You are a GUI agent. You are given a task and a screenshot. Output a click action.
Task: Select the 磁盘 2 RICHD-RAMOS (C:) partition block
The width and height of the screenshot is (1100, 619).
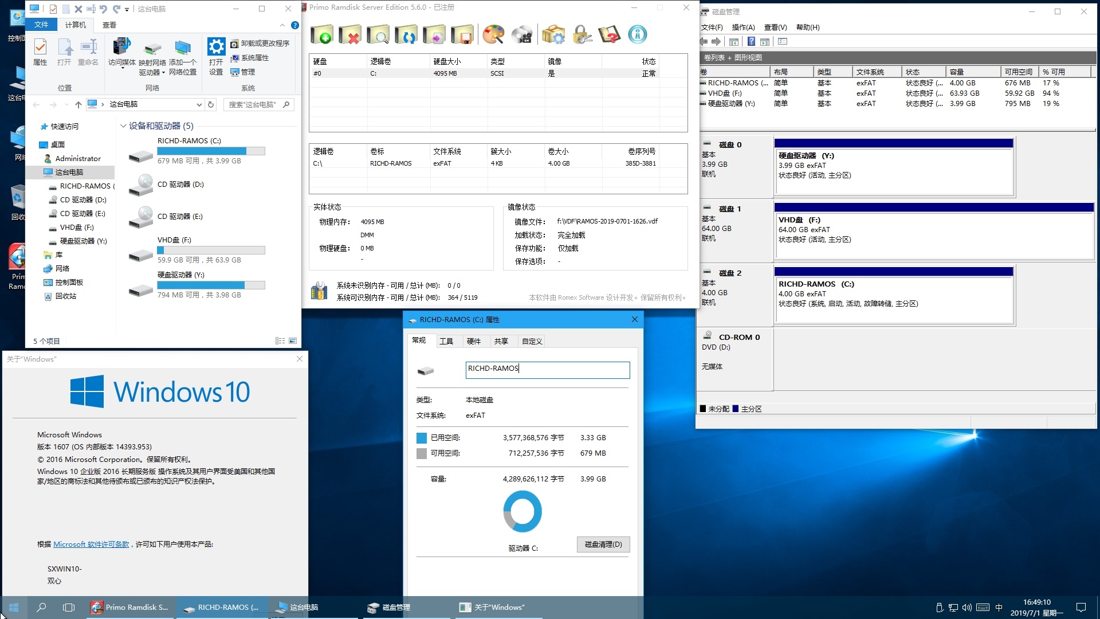tap(894, 297)
